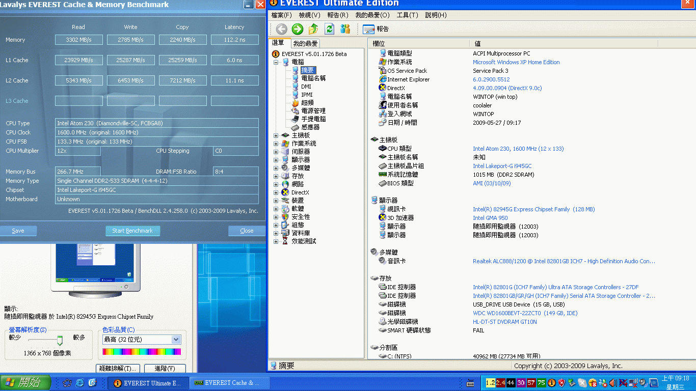Viewport: 696px width, 391px height.
Task: Expand the 存放 tree node in the left tree
Action: [276, 176]
